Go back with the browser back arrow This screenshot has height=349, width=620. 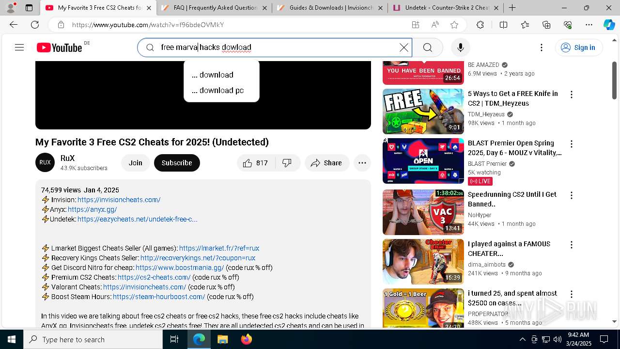pos(14,25)
